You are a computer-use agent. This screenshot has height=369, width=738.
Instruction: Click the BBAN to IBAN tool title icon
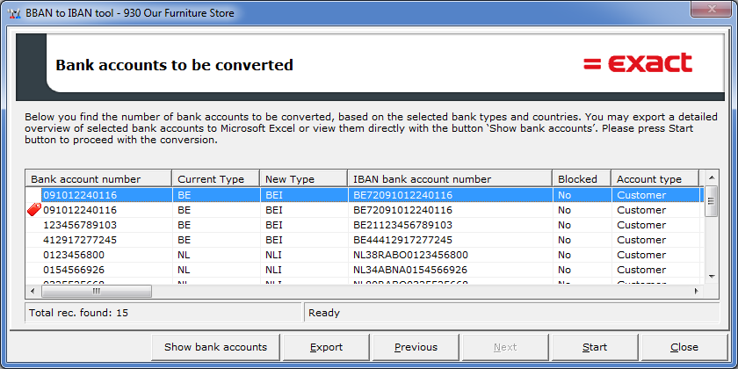tap(13, 9)
